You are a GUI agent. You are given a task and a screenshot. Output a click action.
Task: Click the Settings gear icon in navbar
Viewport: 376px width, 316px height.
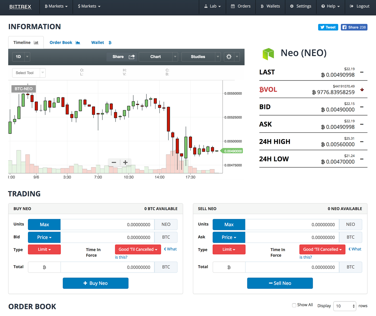(x=292, y=6)
